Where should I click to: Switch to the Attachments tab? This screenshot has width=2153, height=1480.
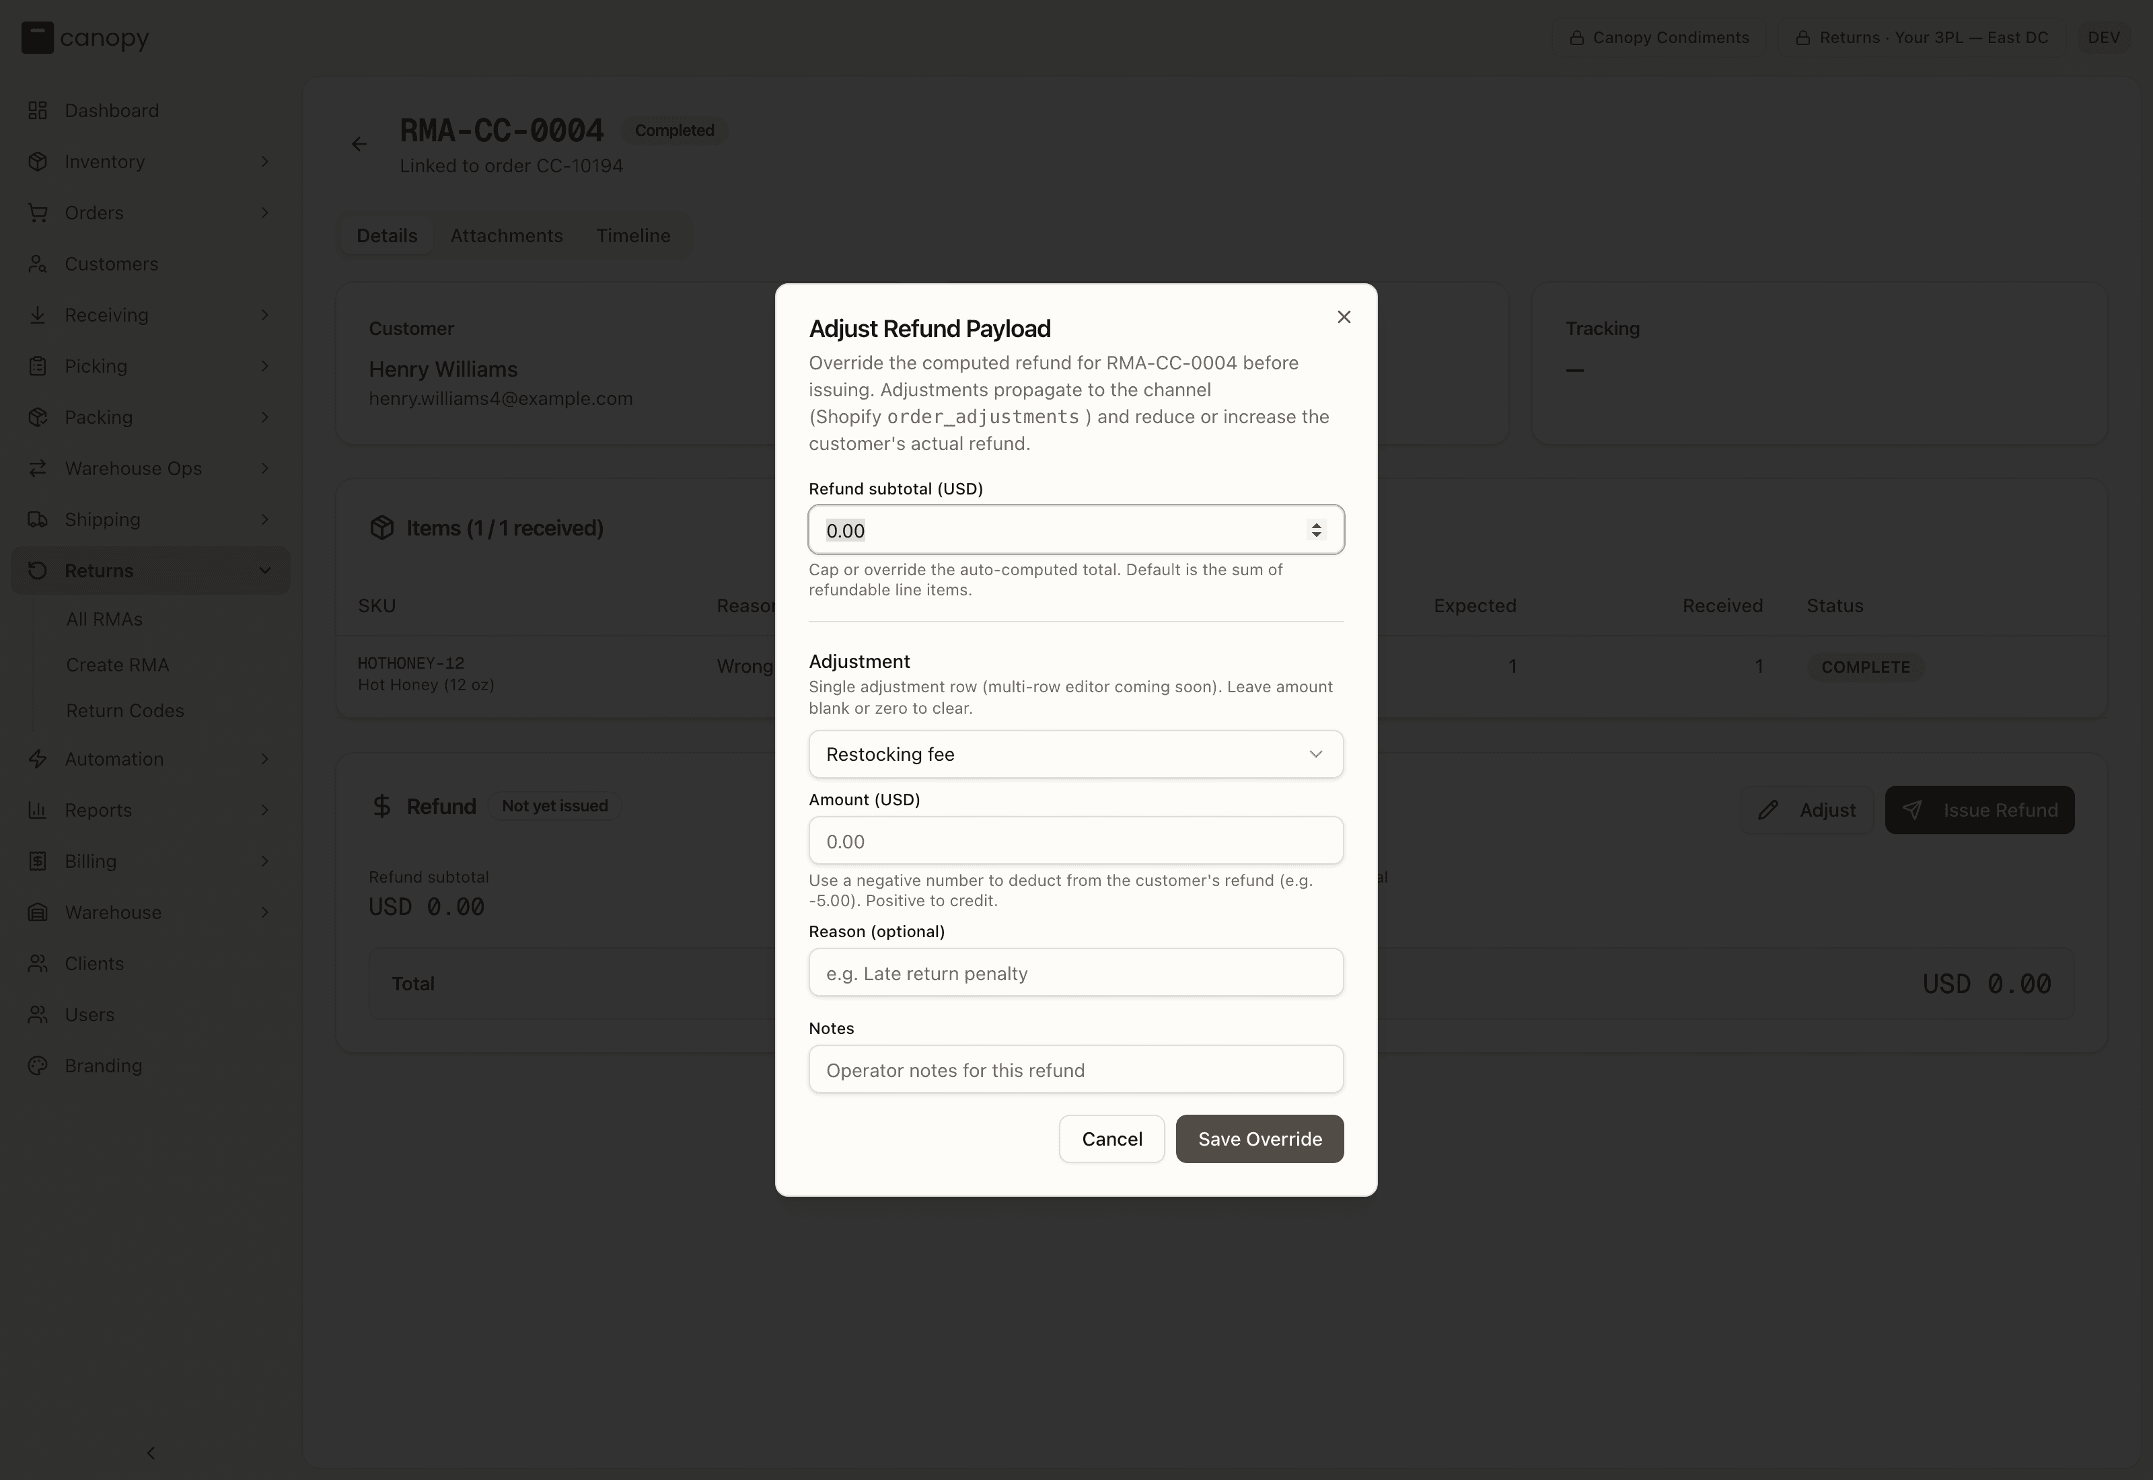point(506,235)
